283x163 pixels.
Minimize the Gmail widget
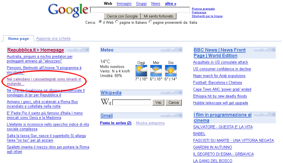pyautogui.click(x=176, y=115)
